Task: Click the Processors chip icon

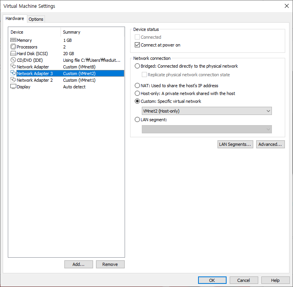Action: [x=13, y=47]
